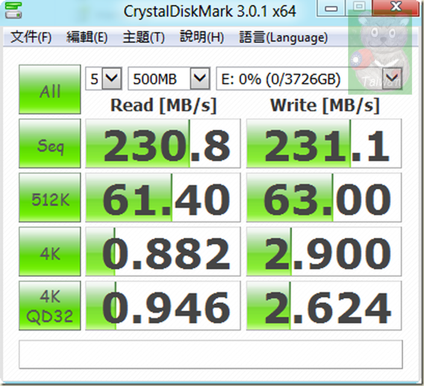The width and height of the screenshot is (424, 386).
Task: Open the 編輯(E) menu
Action: [x=87, y=37]
